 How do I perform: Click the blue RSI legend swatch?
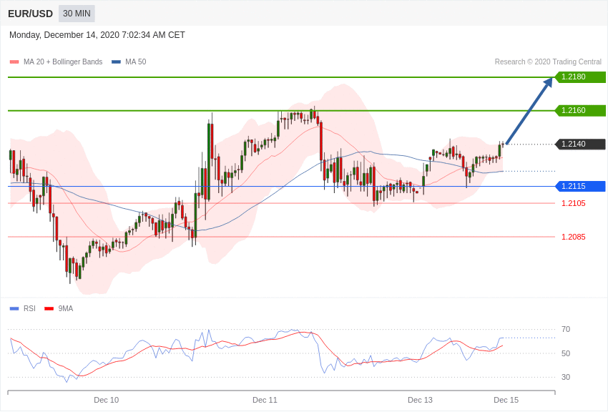(14, 309)
